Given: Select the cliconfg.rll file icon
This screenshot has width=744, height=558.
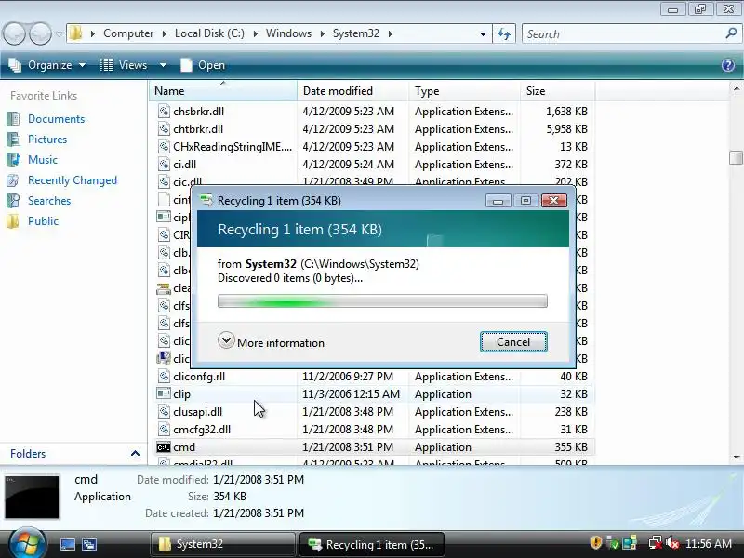Looking at the screenshot, I should tap(164, 377).
